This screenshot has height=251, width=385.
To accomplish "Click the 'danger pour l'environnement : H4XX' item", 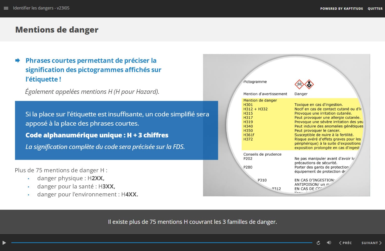I will point(88,194).
